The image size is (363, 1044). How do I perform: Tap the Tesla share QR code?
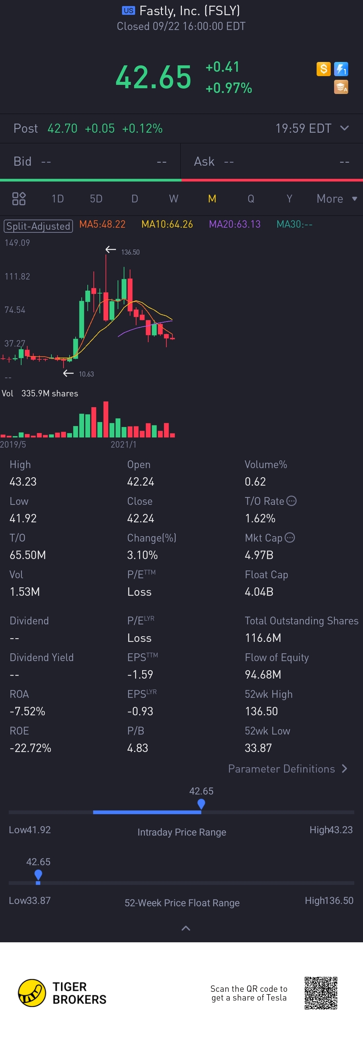click(x=321, y=992)
